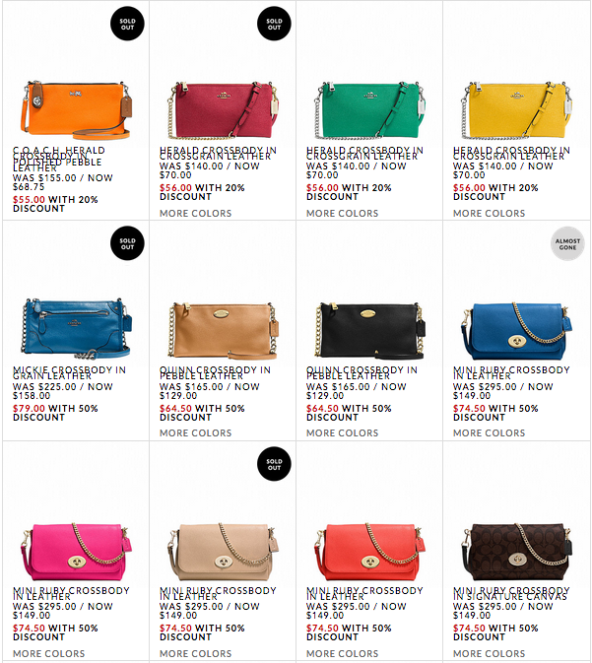Show more colors for red Herald crossbody
592x663 pixels.
coord(195,213)
